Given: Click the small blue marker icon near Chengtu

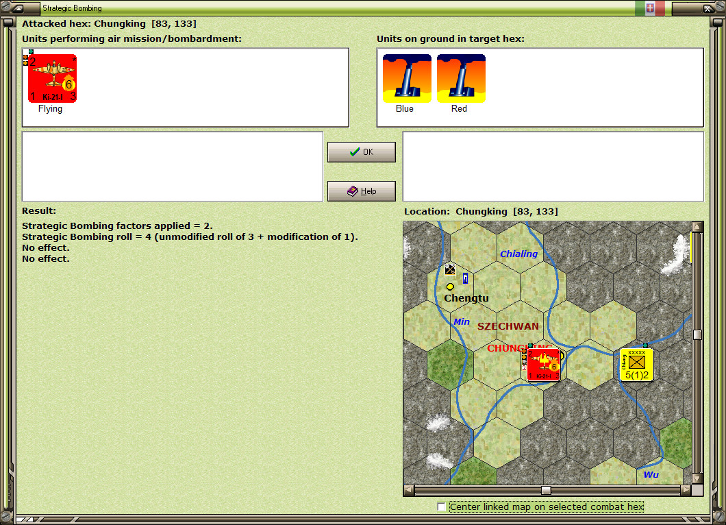Looking at the screenshot, I should click(465, 278).
